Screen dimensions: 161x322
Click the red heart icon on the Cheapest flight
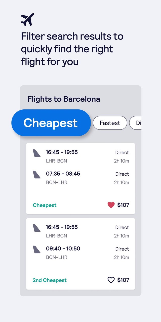[x=111, y=205]
